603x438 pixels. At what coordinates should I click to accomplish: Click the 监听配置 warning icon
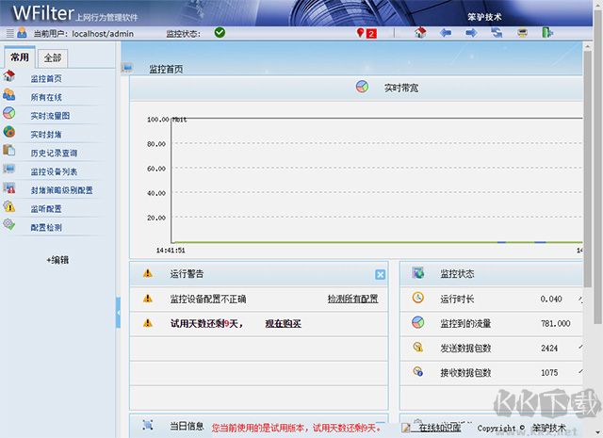tap(9, 206)
